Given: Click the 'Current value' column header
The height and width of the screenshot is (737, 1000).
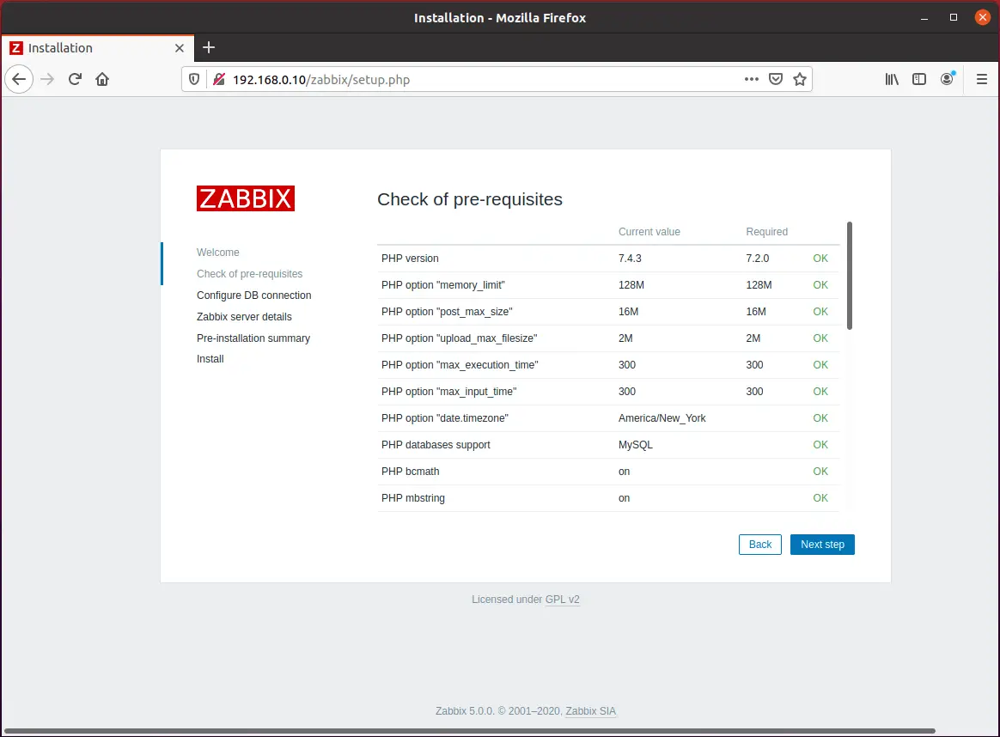Looking at the screenshot, I should (x=649, y=232).
